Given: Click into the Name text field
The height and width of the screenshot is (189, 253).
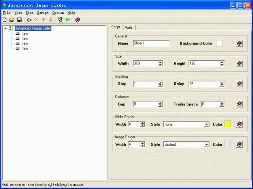Looking at the screenshot, I should (x=151, y=43).
